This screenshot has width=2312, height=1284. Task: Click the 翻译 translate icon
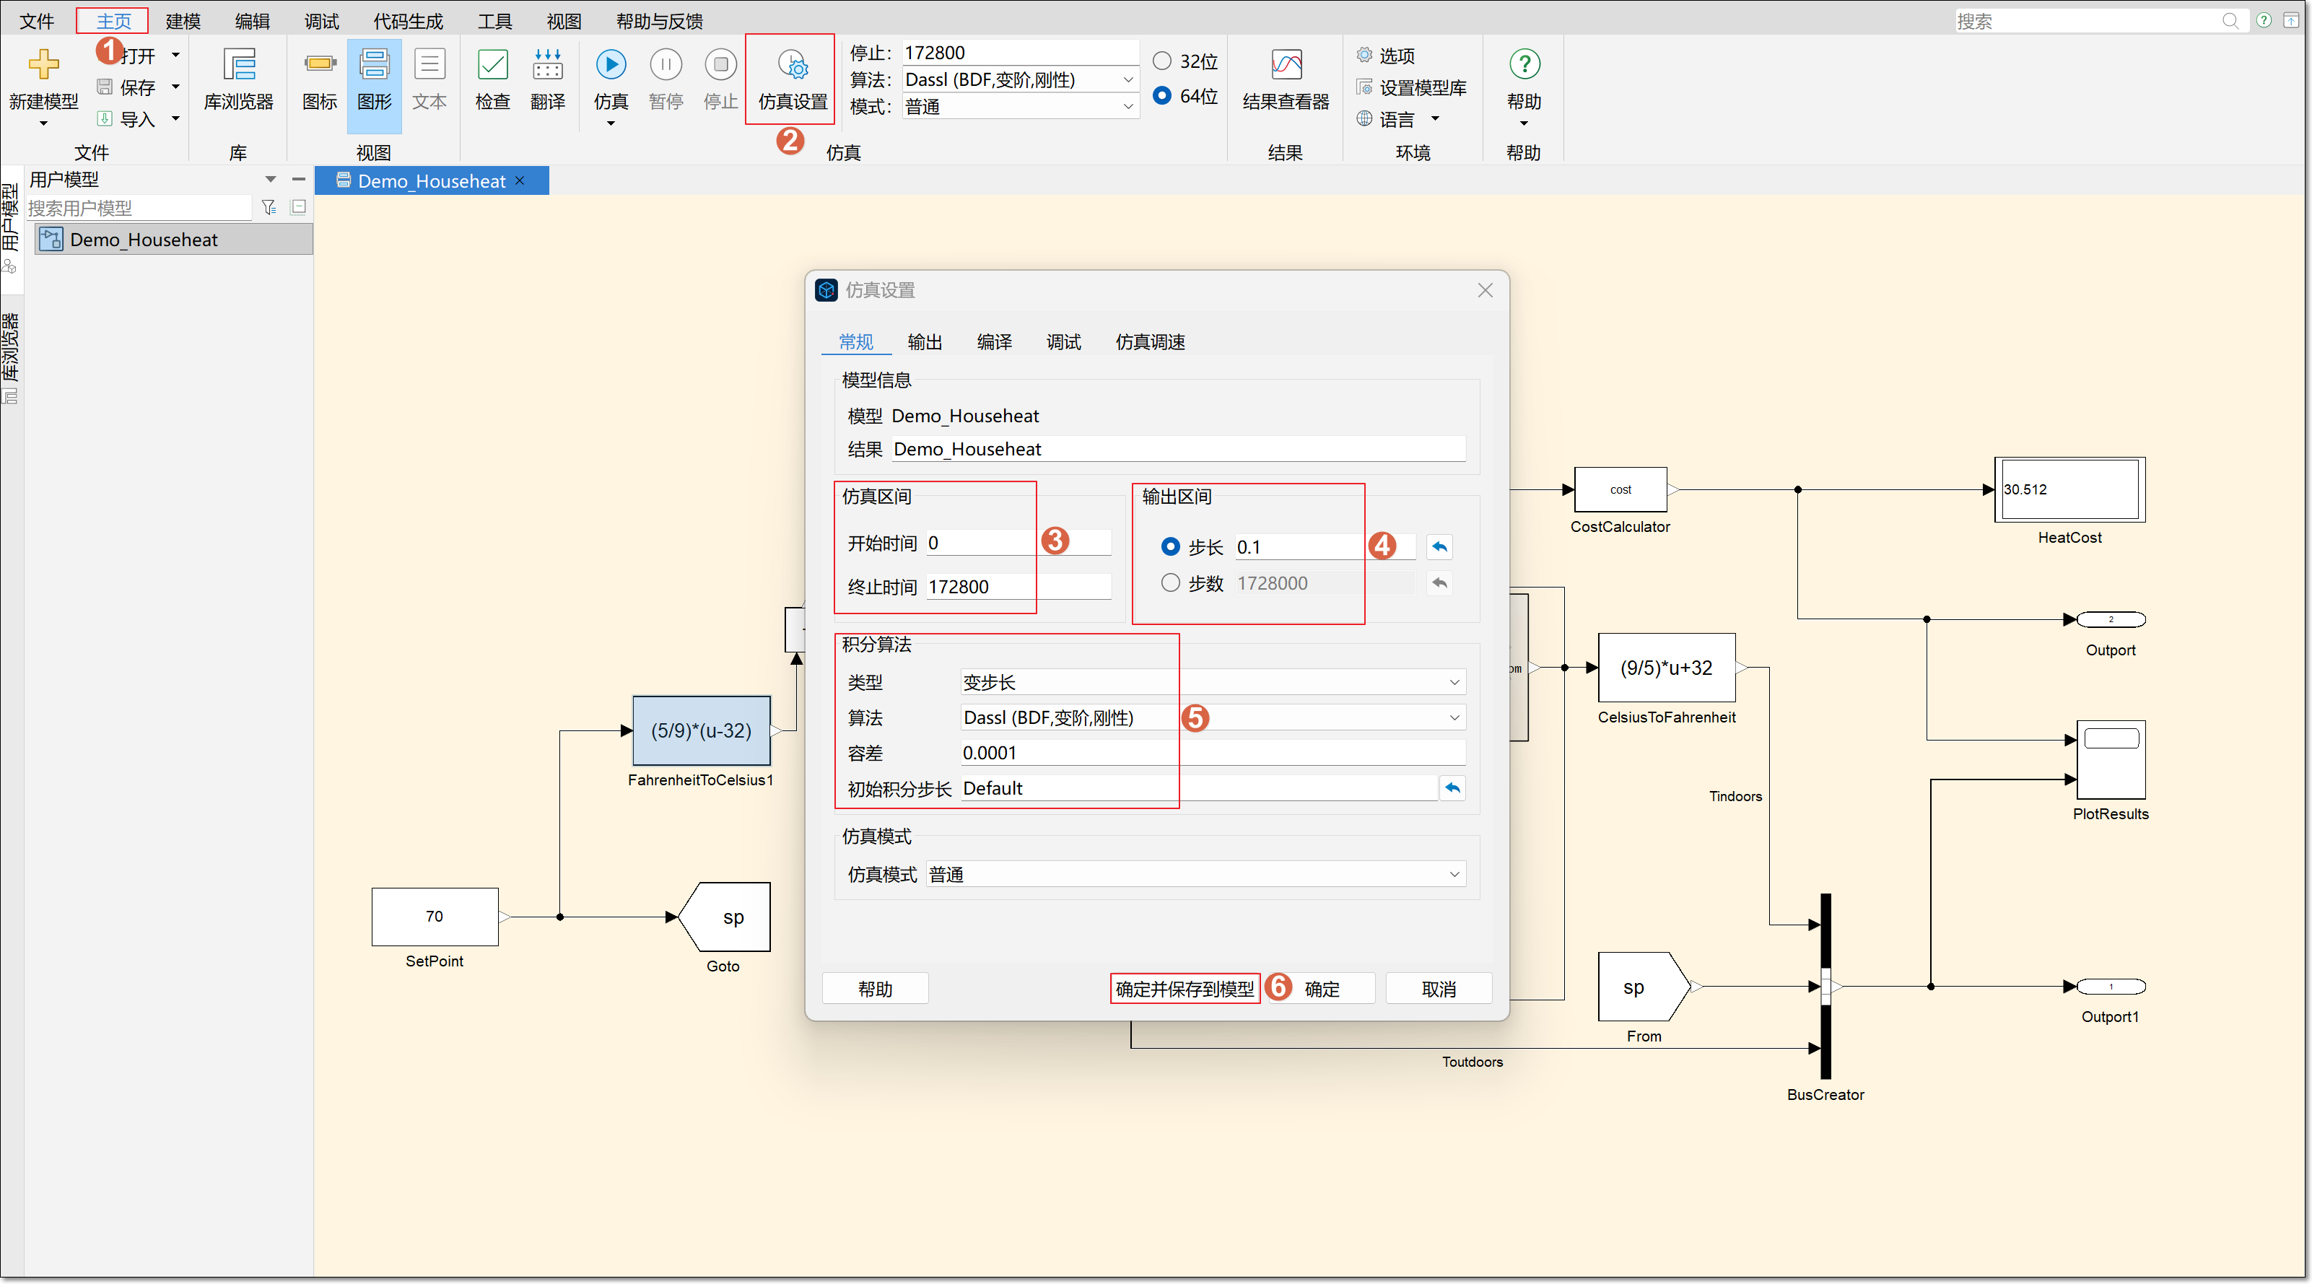click(x=547, y=66)
